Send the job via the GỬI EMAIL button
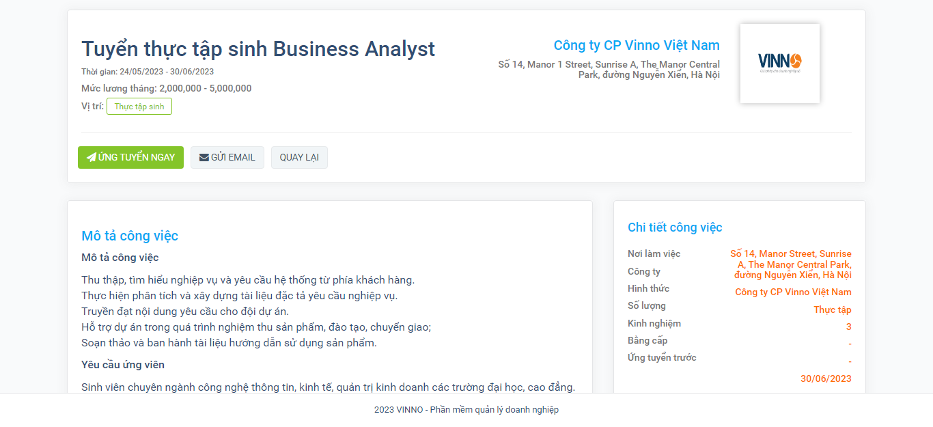The image size is (933, 427). (x=227, y=157)
